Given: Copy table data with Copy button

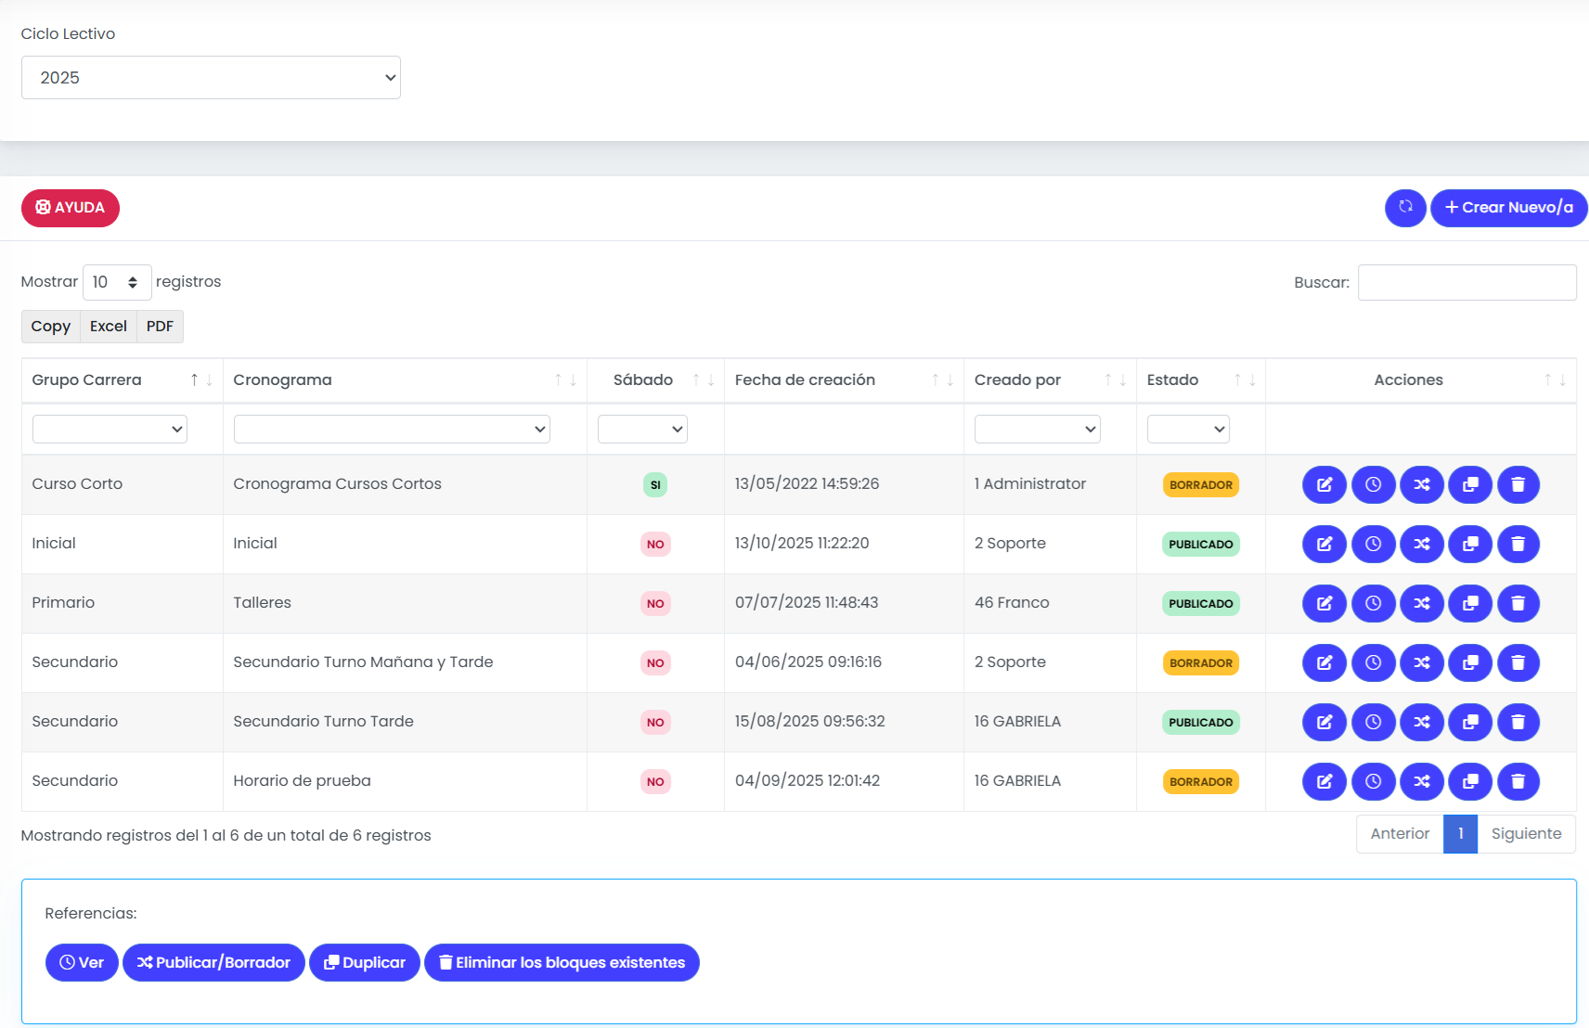Looking at the screenshot, I should point(51,327).
